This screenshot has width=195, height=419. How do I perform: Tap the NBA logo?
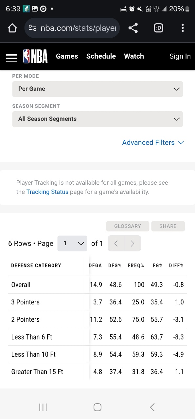35,56
